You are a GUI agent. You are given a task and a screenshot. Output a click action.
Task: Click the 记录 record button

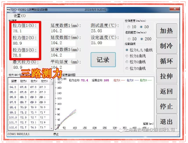103,60
